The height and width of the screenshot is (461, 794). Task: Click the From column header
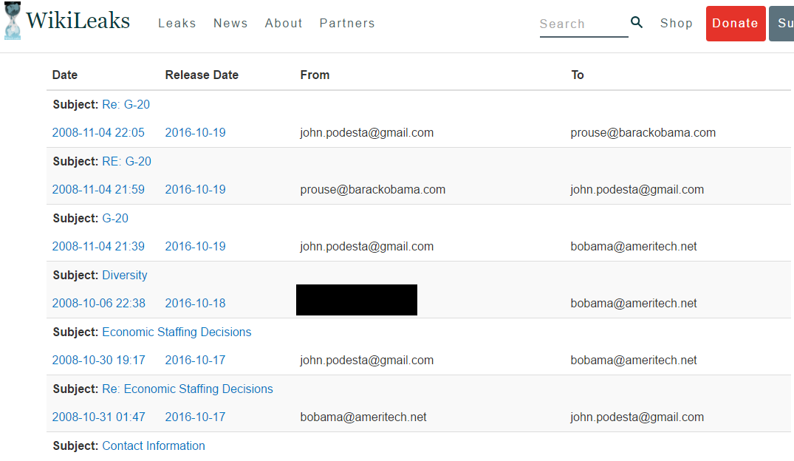coord(315,75)
